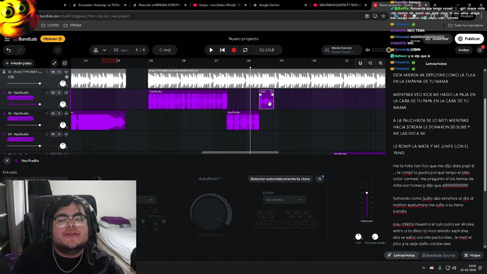Start playback with the Play button
The height and width of the screenshot is (274, 487).
coord(211,50)
